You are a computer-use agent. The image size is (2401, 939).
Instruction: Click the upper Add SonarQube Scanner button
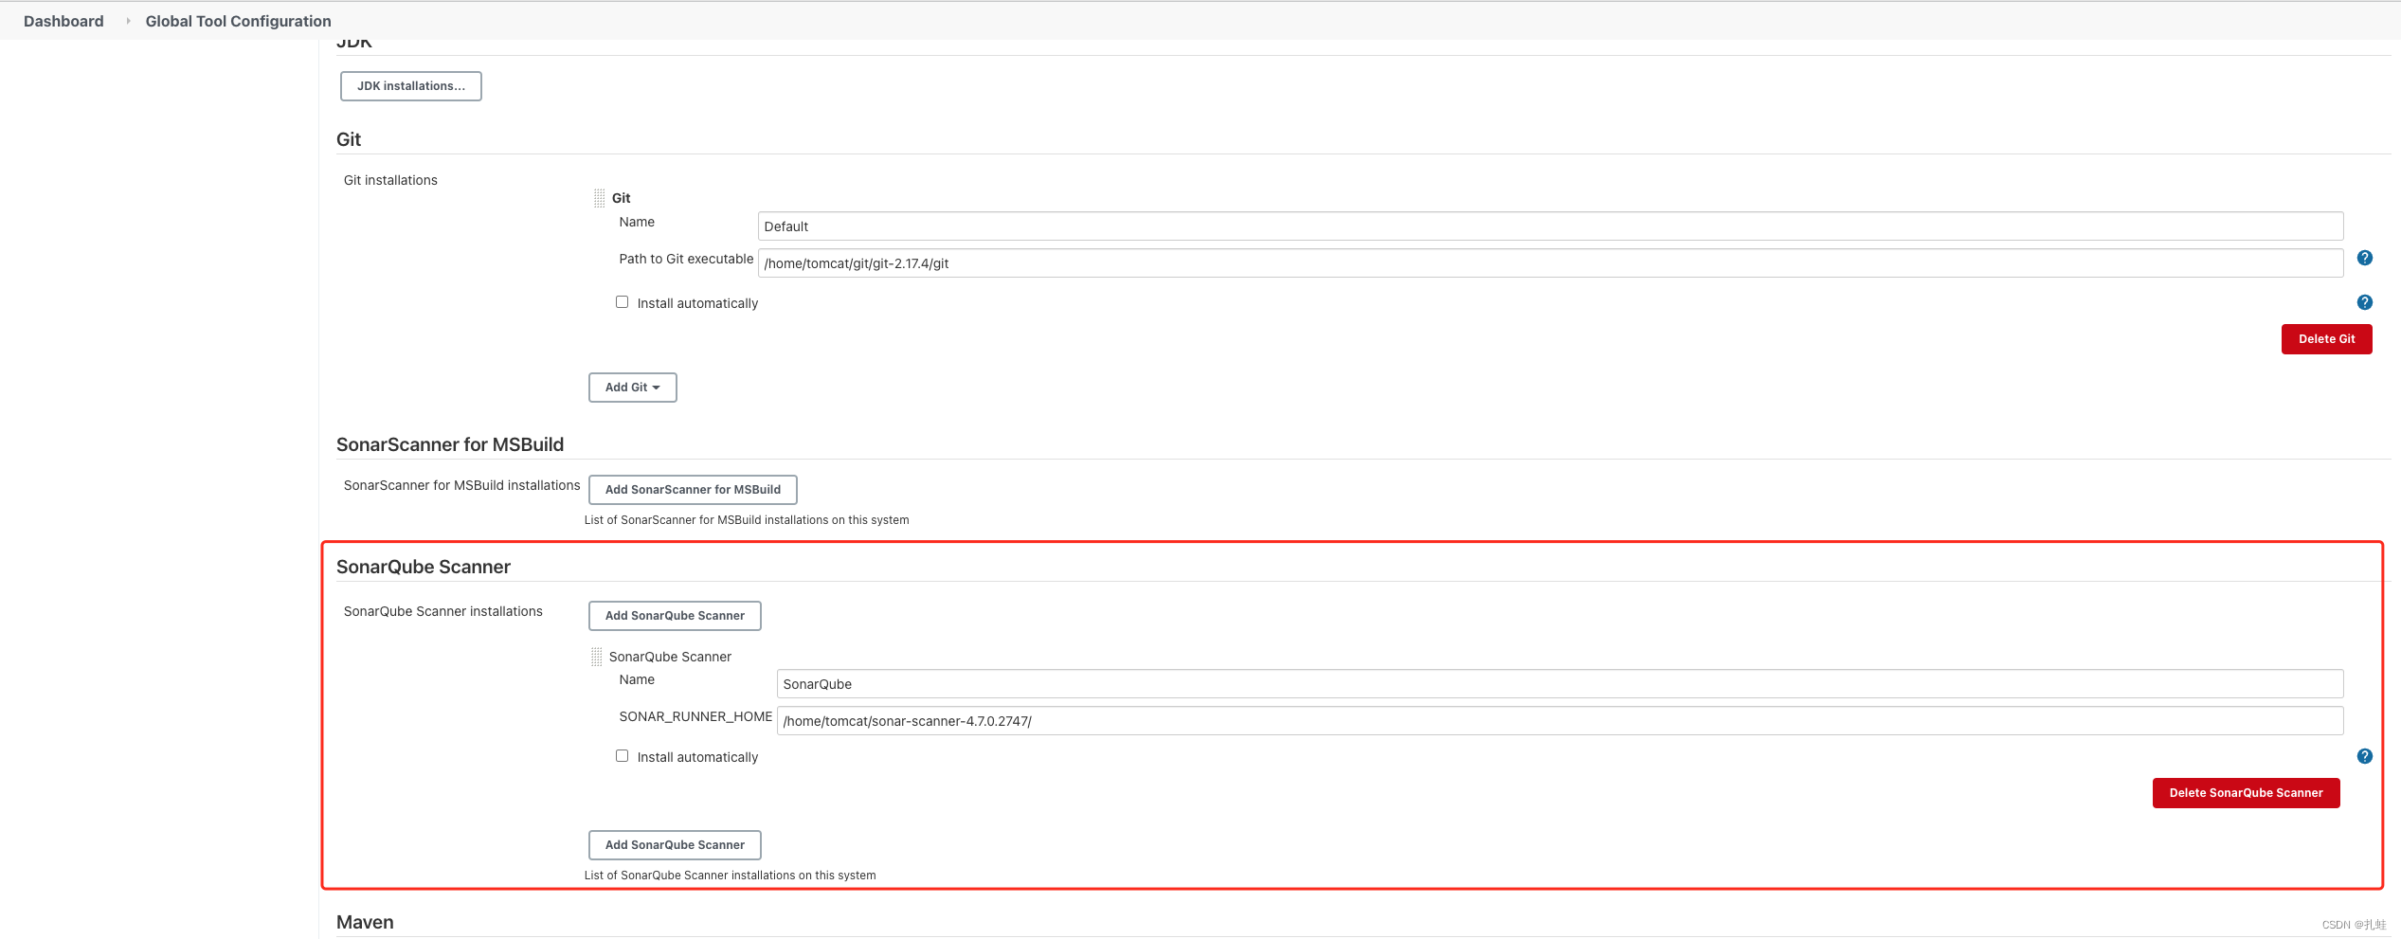point(675,616)
